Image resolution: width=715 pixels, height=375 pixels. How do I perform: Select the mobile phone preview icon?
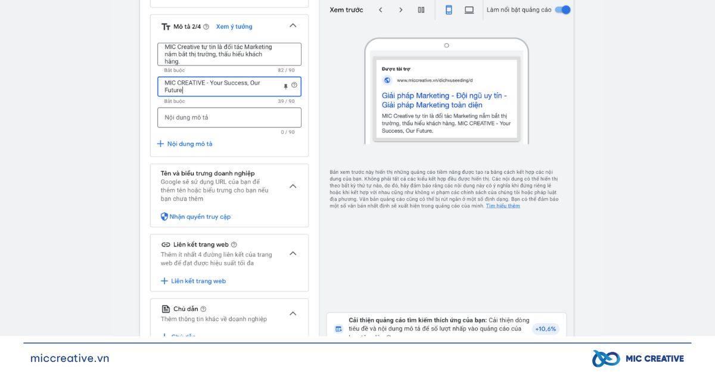(x=449, y=10)
